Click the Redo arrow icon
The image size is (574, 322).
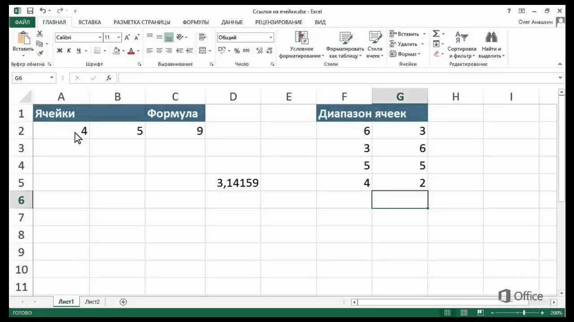[60, 11]
